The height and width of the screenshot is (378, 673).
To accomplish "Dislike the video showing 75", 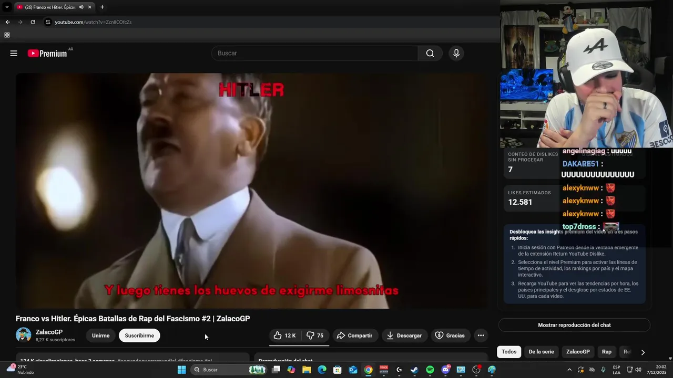I will (315, 335).
